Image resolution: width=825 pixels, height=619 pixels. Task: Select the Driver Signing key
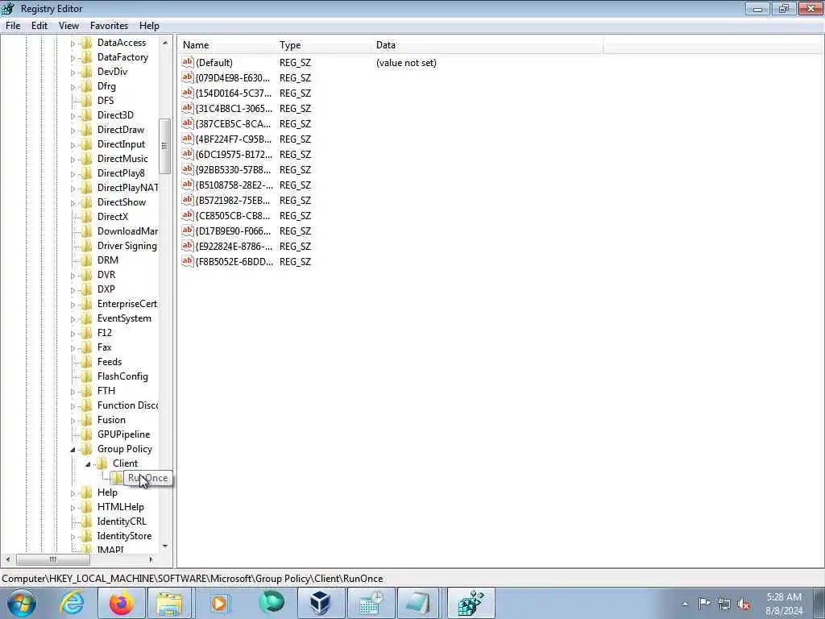[126, 246]
